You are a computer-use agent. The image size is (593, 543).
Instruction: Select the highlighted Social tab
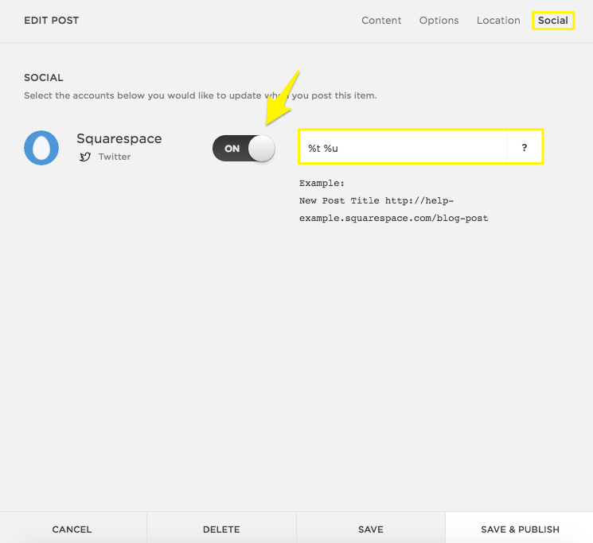[552, 21]
